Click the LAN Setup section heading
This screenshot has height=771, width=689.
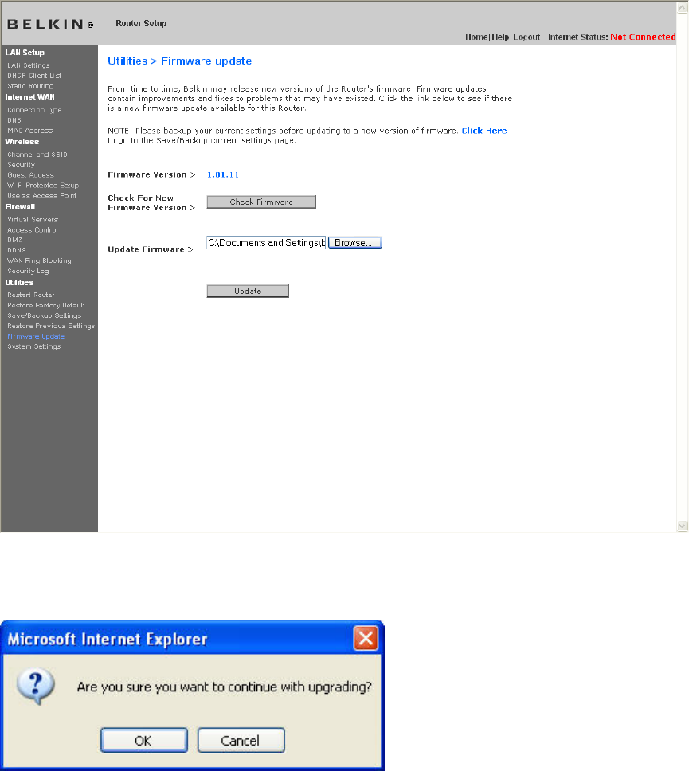click(x=25, y=53)
